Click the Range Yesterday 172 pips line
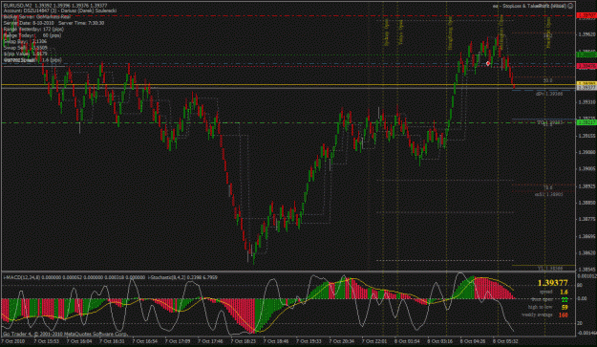 33,29
